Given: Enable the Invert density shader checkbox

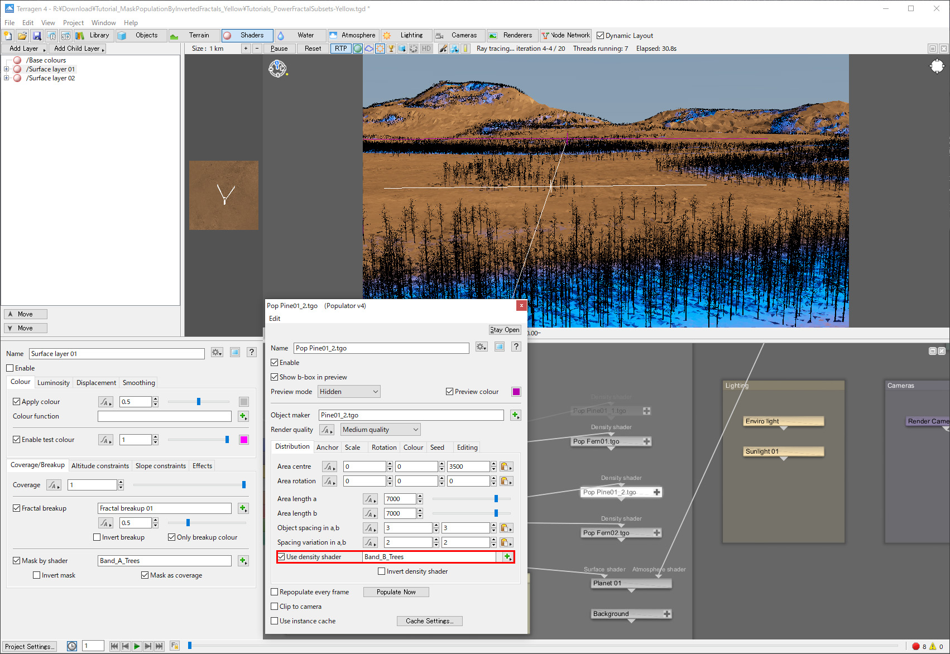Looking at the screenshot, I should coord(382,571).
